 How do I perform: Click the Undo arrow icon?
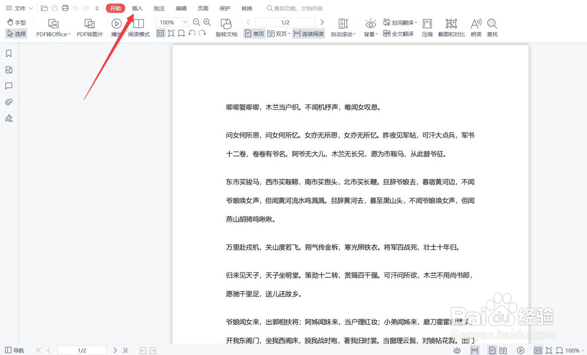click(76, 8)
